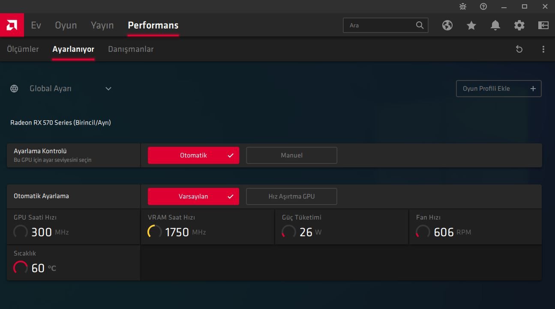Open the Ölçümler sub-tab

pos(23,49)
